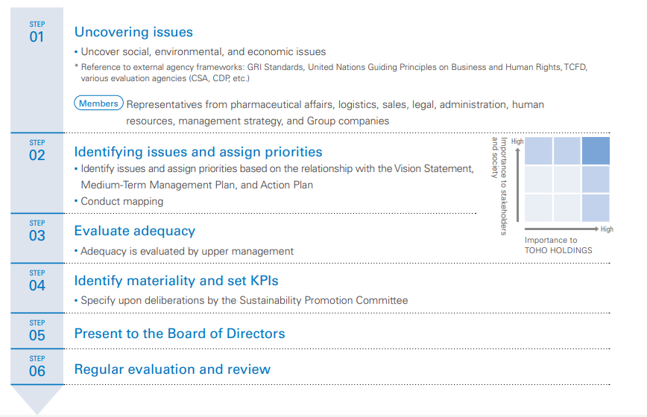647x417 pixels.
Task: Click the "Importance to TOHO HOLDINGS" axis label
Action: pos(558,245)
